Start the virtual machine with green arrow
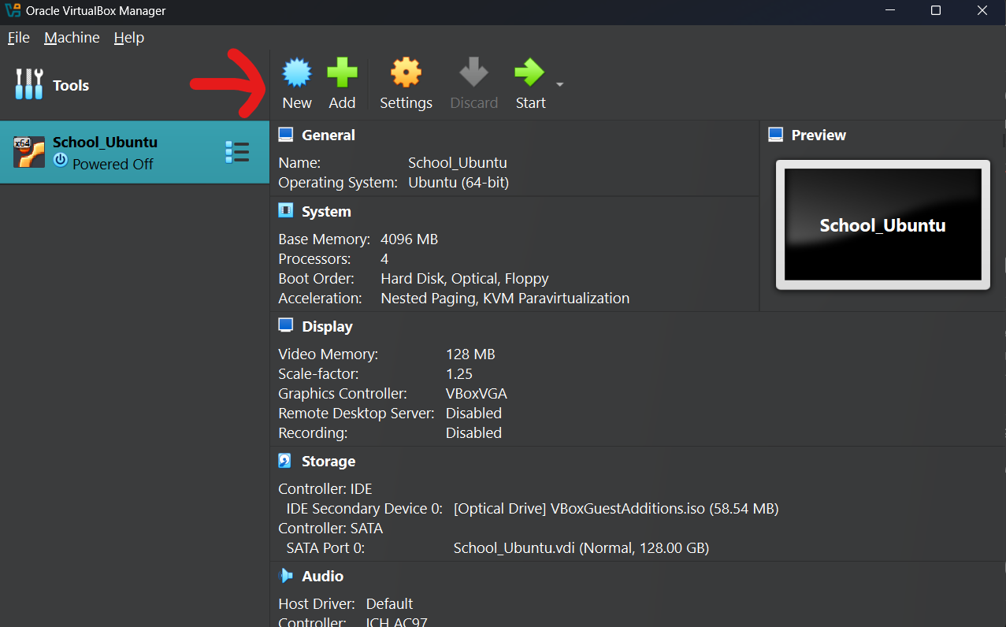Viewport: 1006px width, 627px height. [x=529, y=73]
